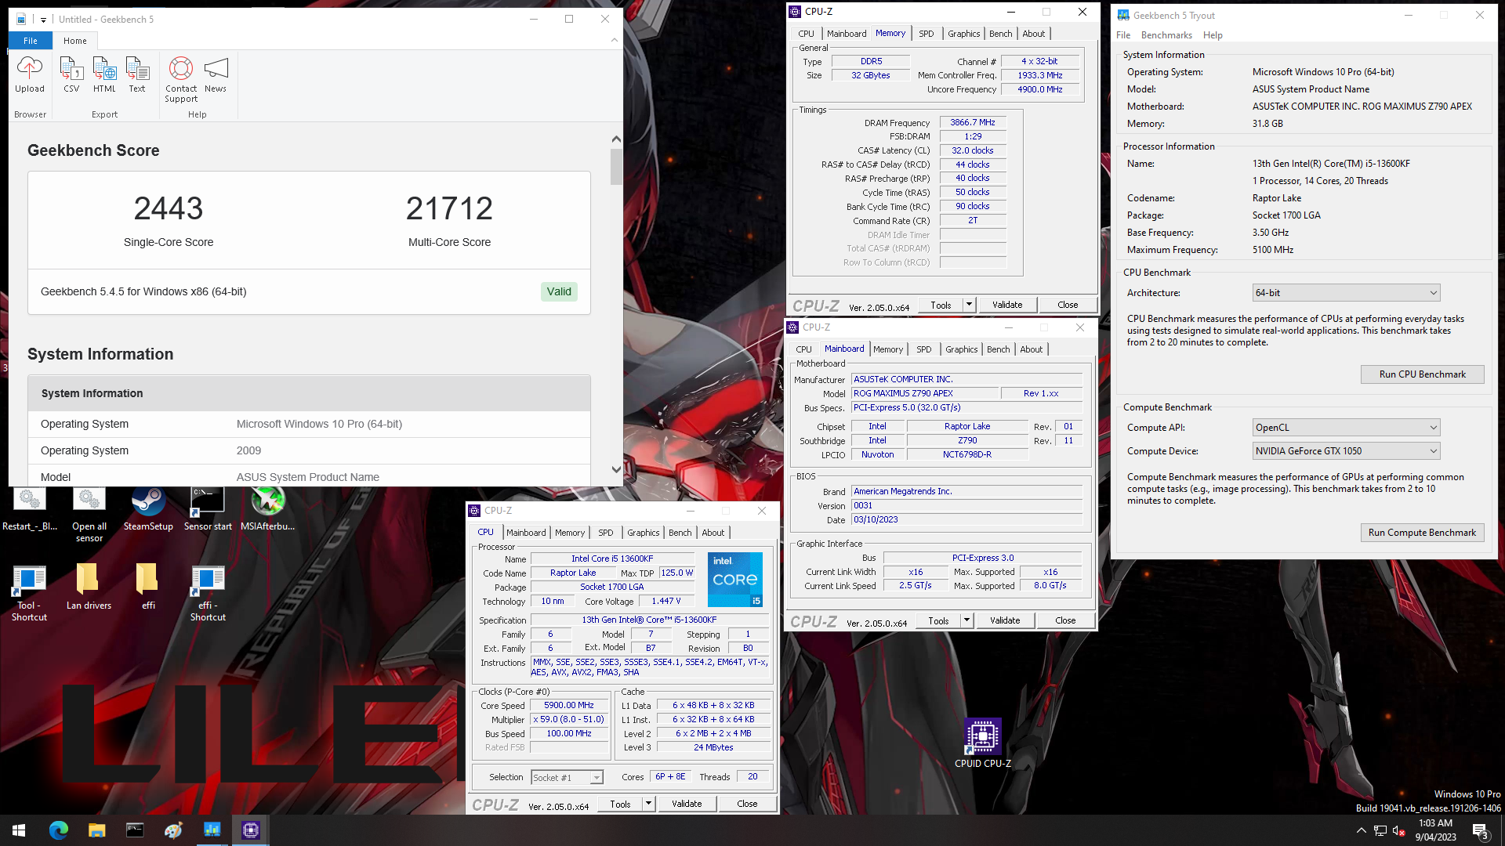Click the Multiplier value x 59.0 field
This screenshot has width=1505, height=846.
click(x=568, y=719)
